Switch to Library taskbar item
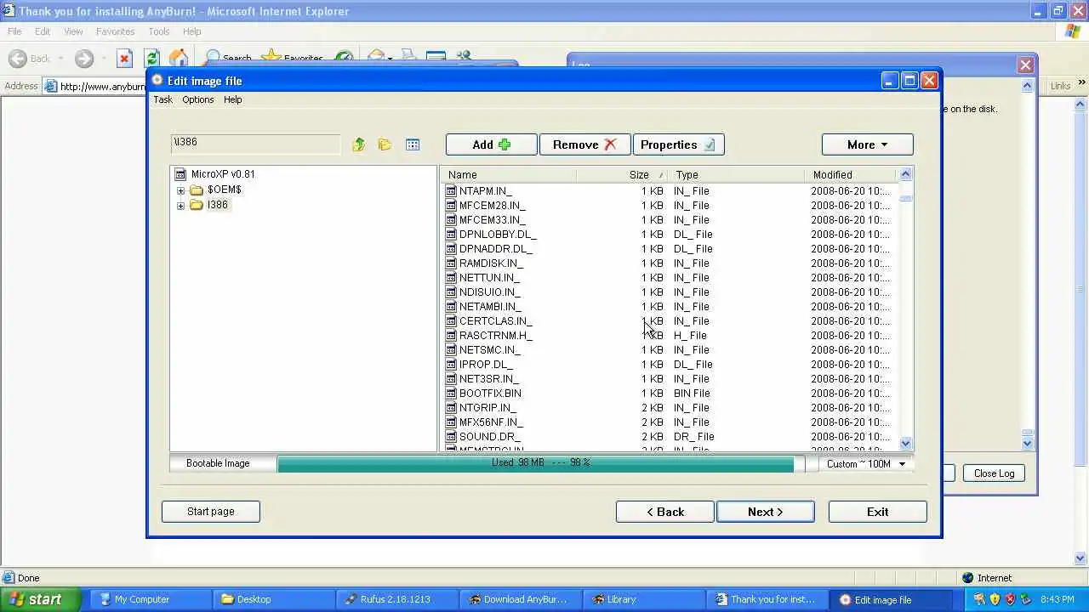Image resolution: width=1089 pixels, height=612 pixels. tap(644, 599)
